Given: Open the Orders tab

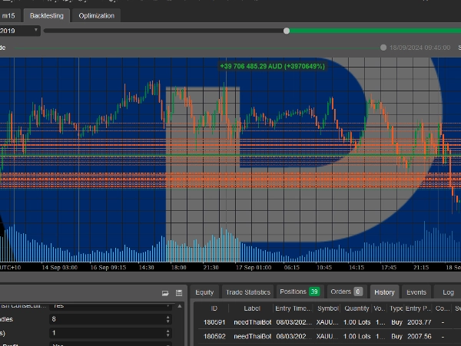Looking at the screenshot, I should click(345, 292).
